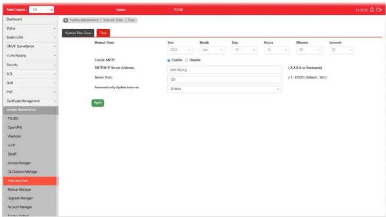Expand the PoE menu

[31, 92]
